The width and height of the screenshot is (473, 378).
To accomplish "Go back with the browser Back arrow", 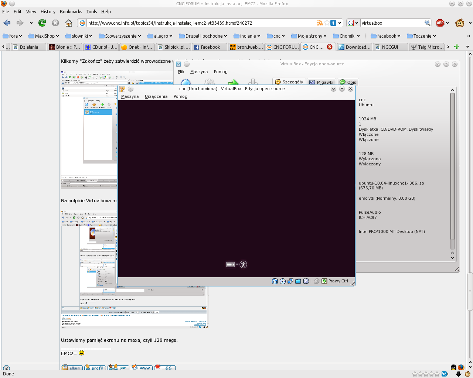I will 7,23.
